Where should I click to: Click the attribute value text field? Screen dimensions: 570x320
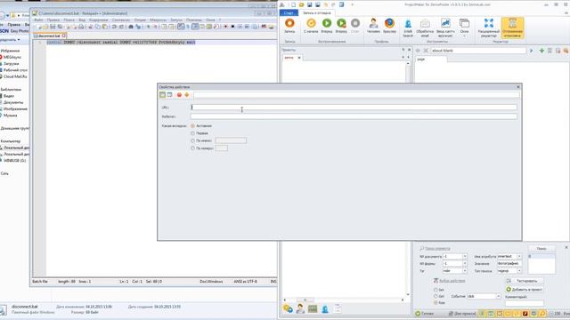(x=509, y=264)
